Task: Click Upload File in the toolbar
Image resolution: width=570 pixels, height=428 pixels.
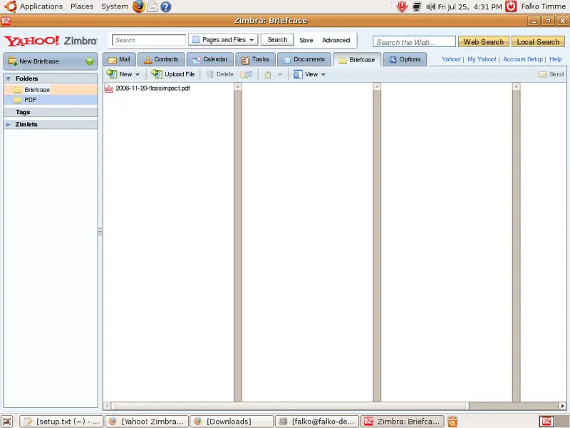Action: coord(173,74)
